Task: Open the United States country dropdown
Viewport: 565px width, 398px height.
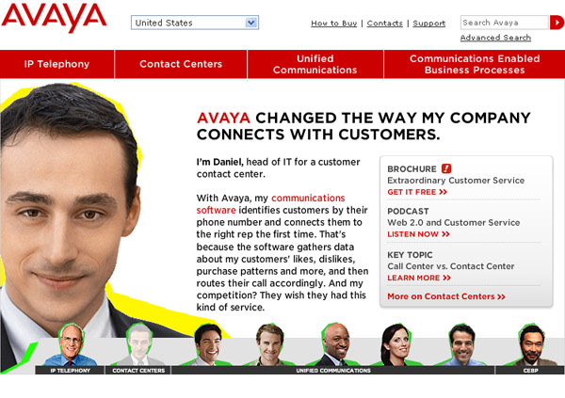Action: coord(195,23)
